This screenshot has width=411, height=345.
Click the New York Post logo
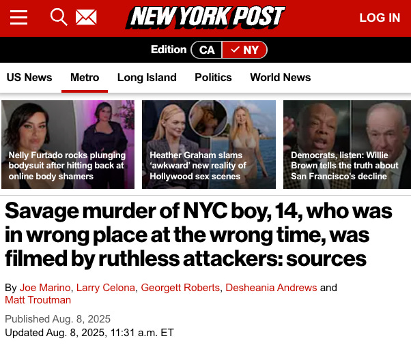click(x=205, y=17)
